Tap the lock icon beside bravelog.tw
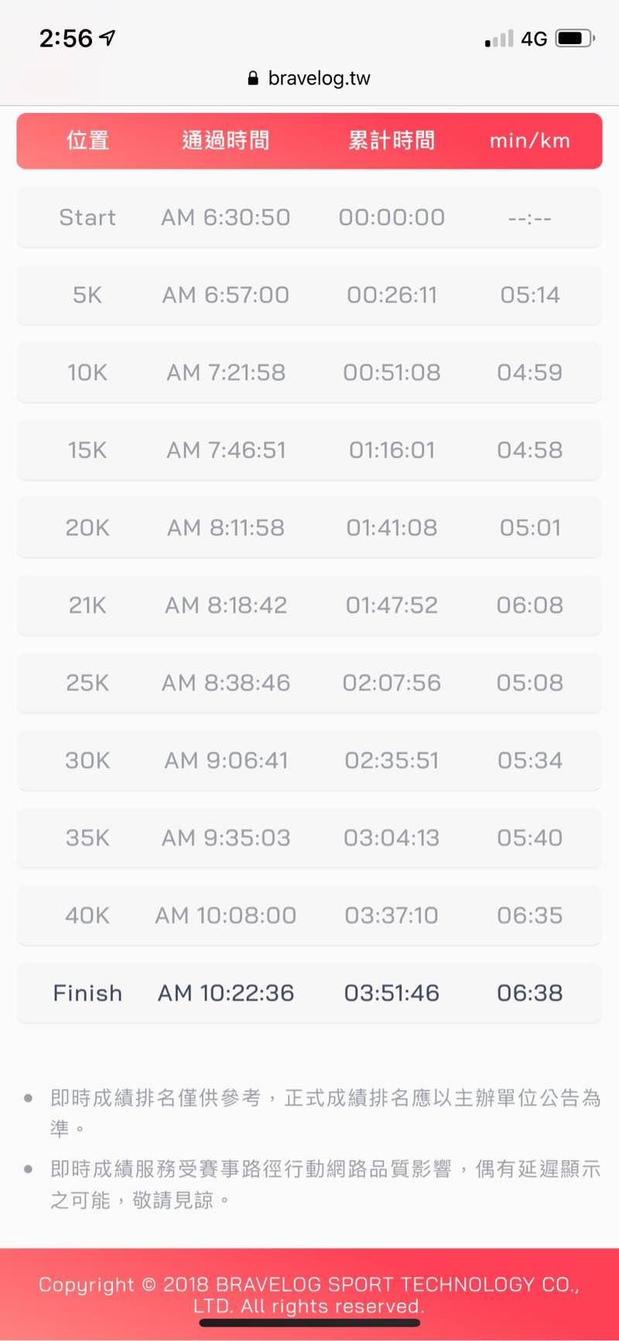The width and height of the screenshot is (619, 1341). click(x=252, y=78)
